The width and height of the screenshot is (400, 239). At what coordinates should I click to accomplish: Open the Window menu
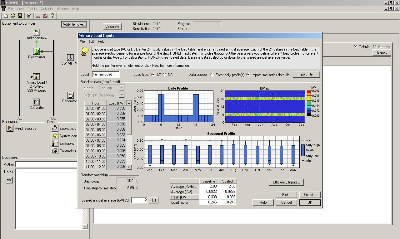click(62, 9)
